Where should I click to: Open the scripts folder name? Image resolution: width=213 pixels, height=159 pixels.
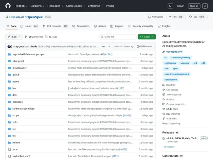(x=16, y=116)
